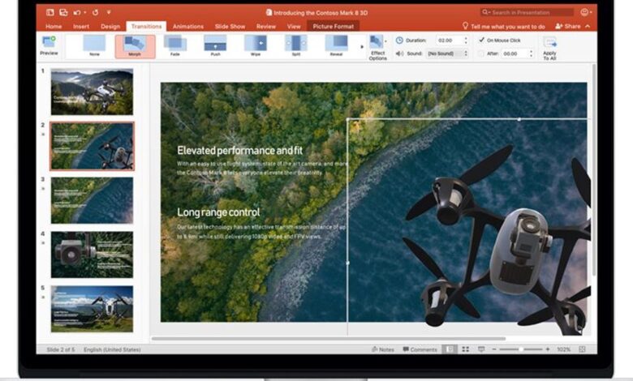Open the Review tab
633x381 pixels.
[x=266, y=26]
